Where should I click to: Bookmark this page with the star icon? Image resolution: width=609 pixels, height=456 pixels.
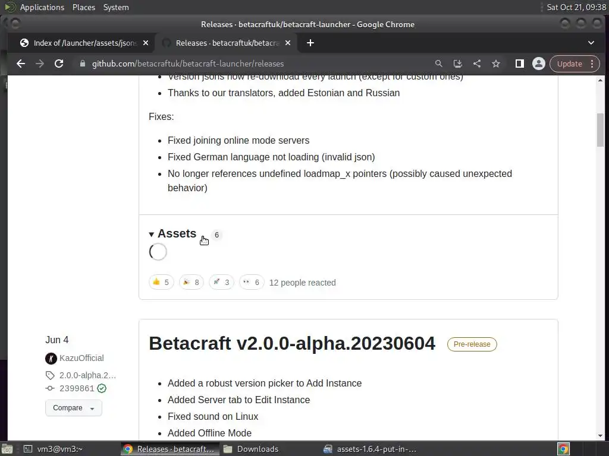coord(496,64)
